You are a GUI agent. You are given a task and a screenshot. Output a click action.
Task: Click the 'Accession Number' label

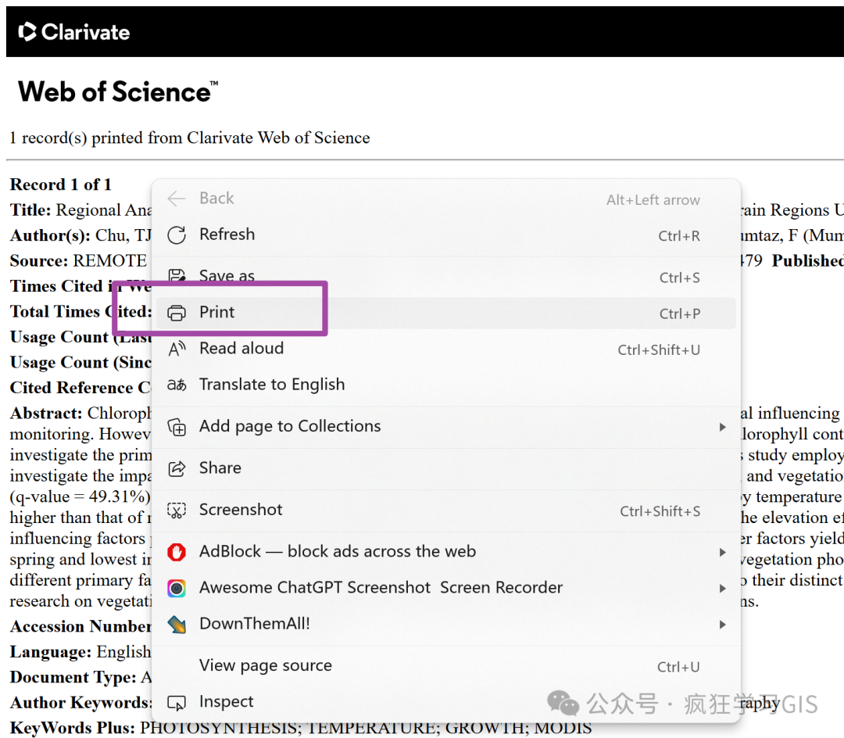click(x=80, y=626)
